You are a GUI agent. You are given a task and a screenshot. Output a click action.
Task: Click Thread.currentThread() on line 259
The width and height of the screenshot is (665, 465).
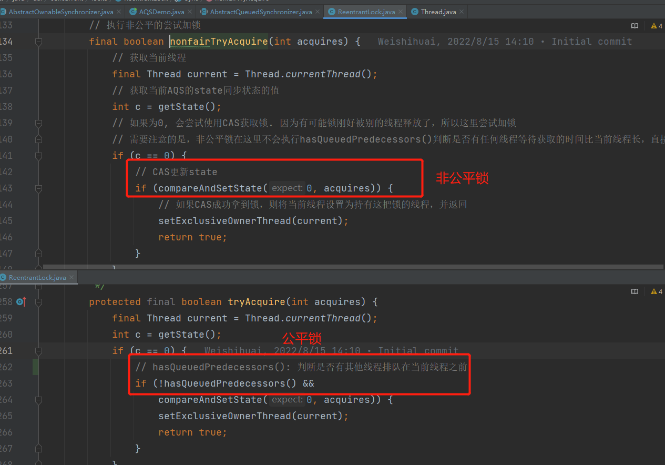[309, 318]
